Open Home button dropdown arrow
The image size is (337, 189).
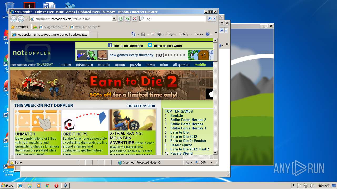click(138, 34)
